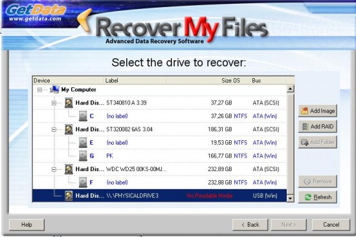The image size is (356, 237).
Task: Select the drive G letter
Action: click(92, 156)
